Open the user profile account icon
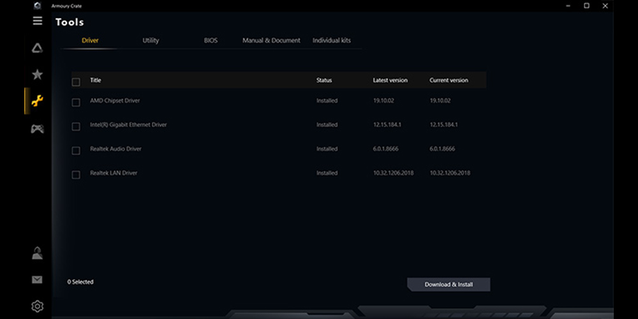638x319 pixels. 38,253
